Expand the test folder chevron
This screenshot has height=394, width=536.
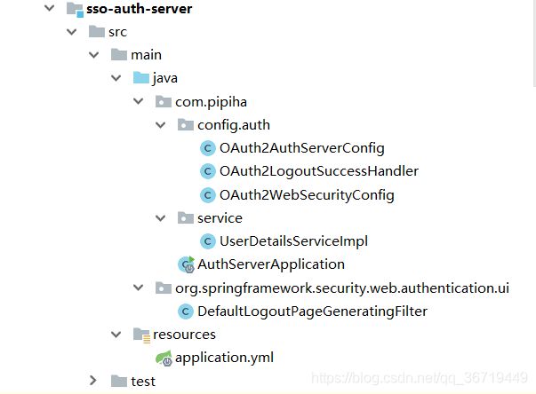click(x=92, y=381)
